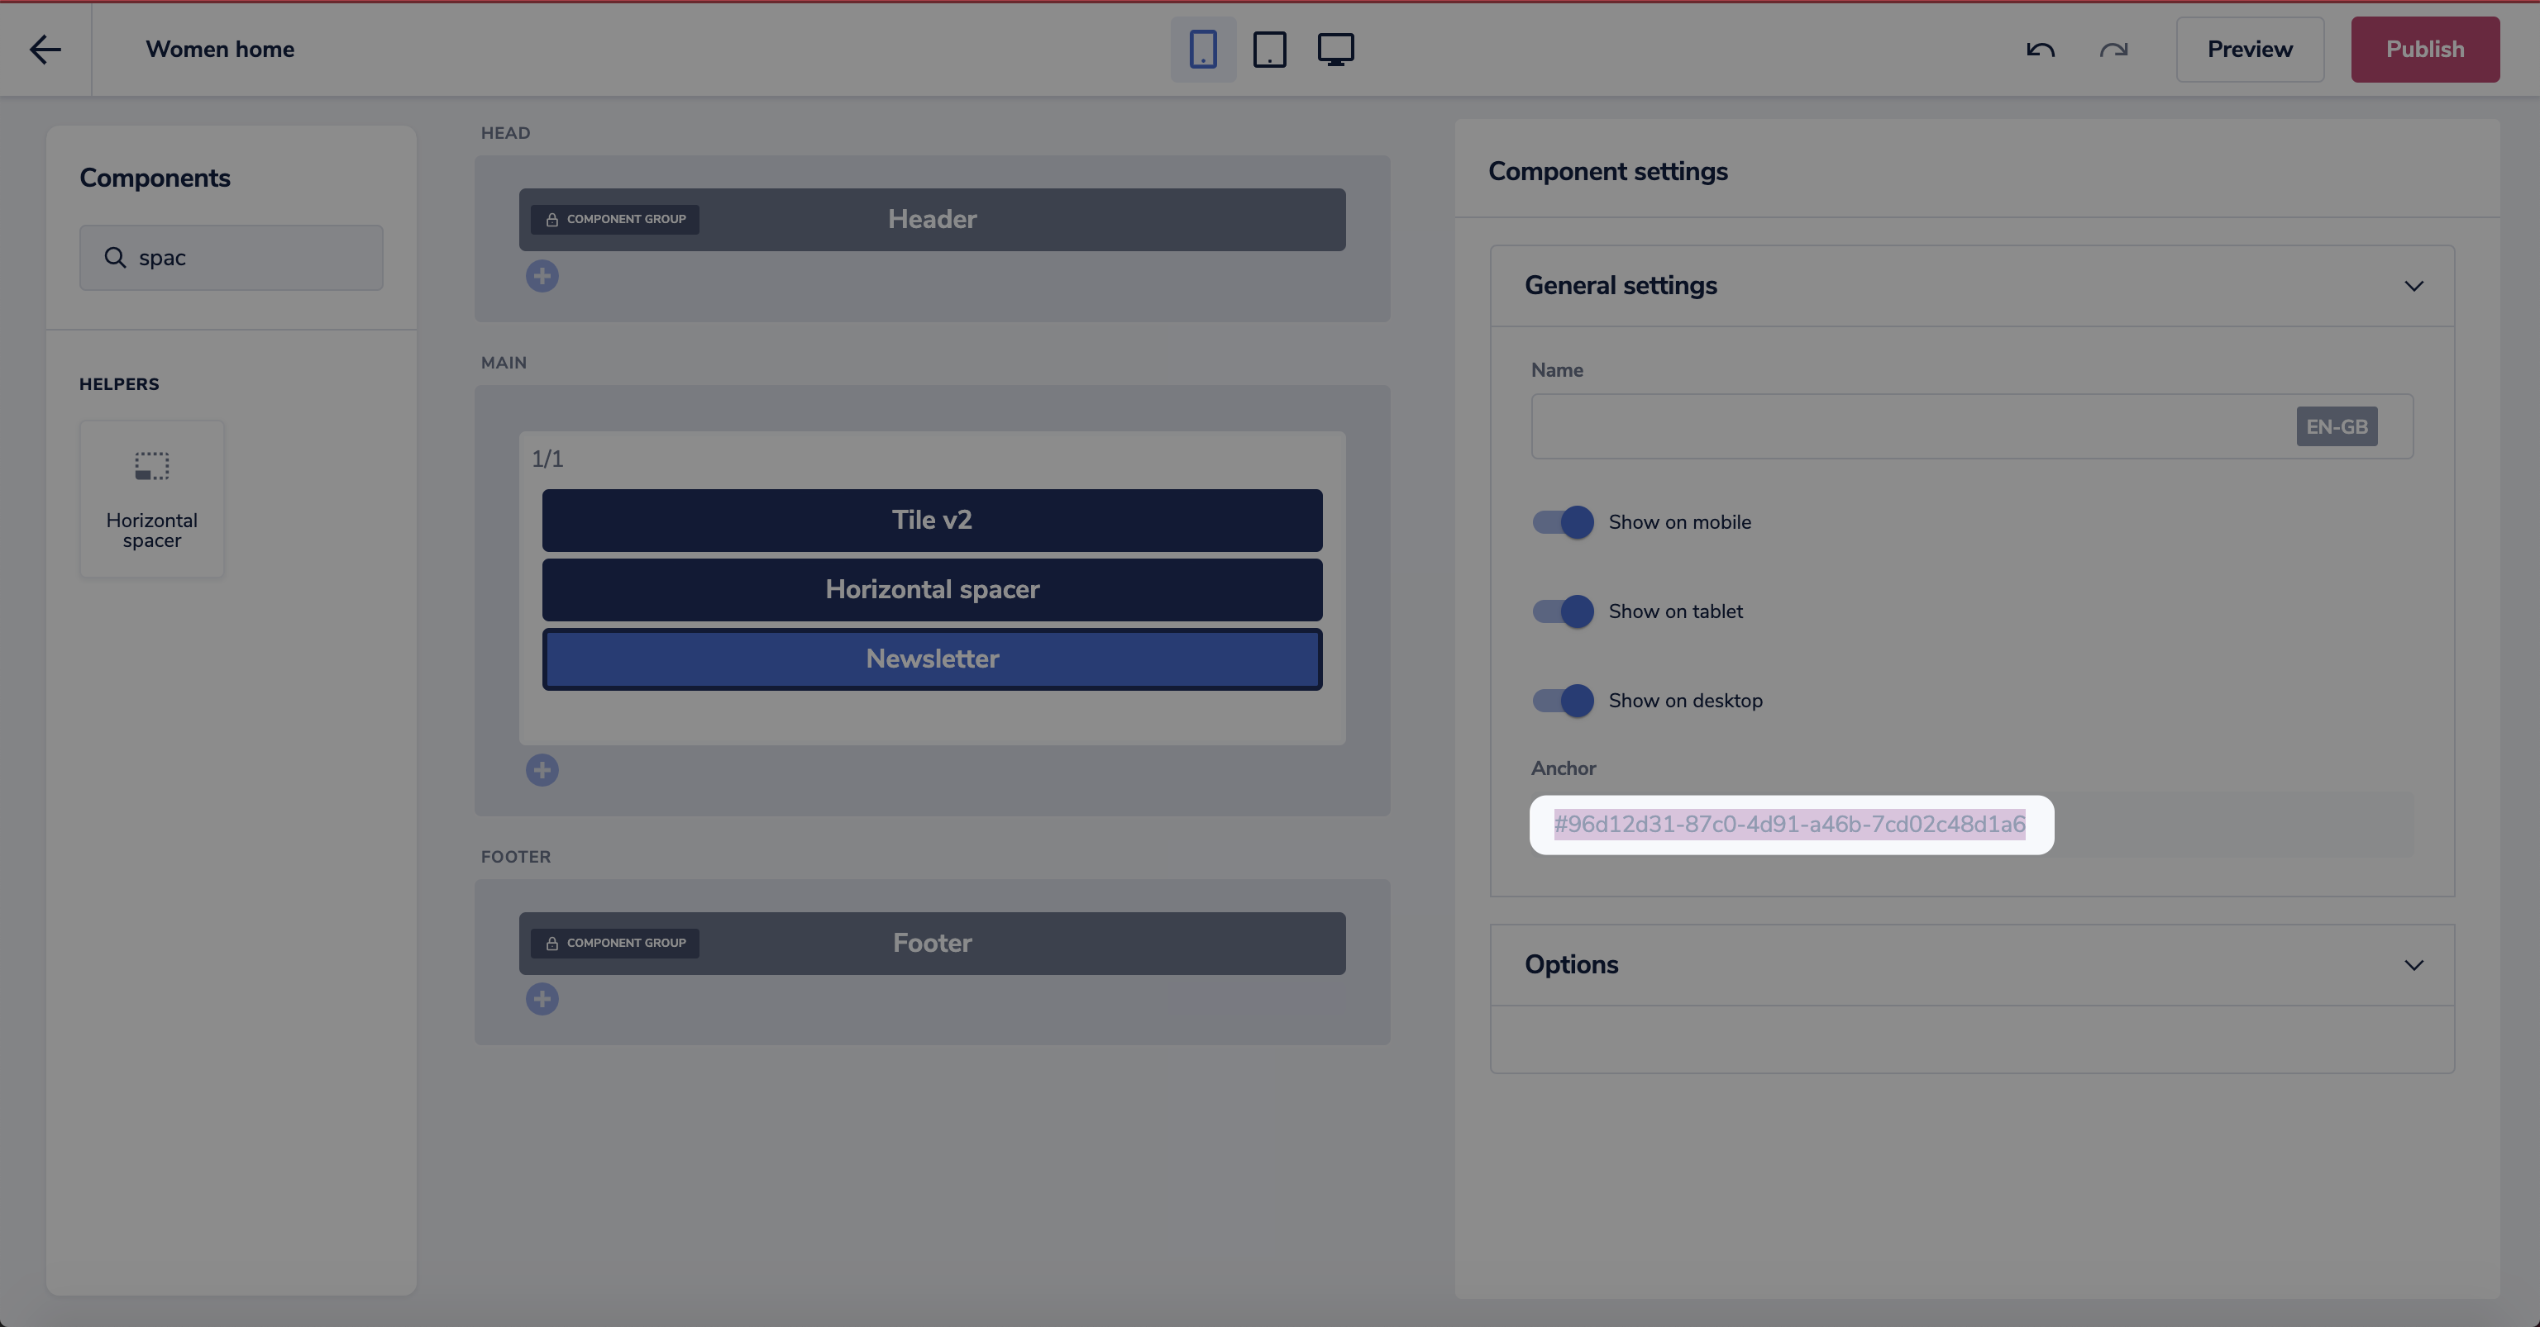
Task: Click the undo arrow icon
Action: [2040, 50]
